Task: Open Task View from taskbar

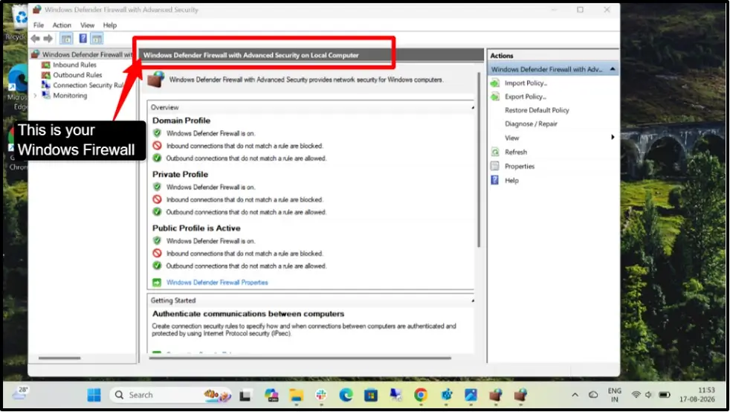Action: [245, 395]
